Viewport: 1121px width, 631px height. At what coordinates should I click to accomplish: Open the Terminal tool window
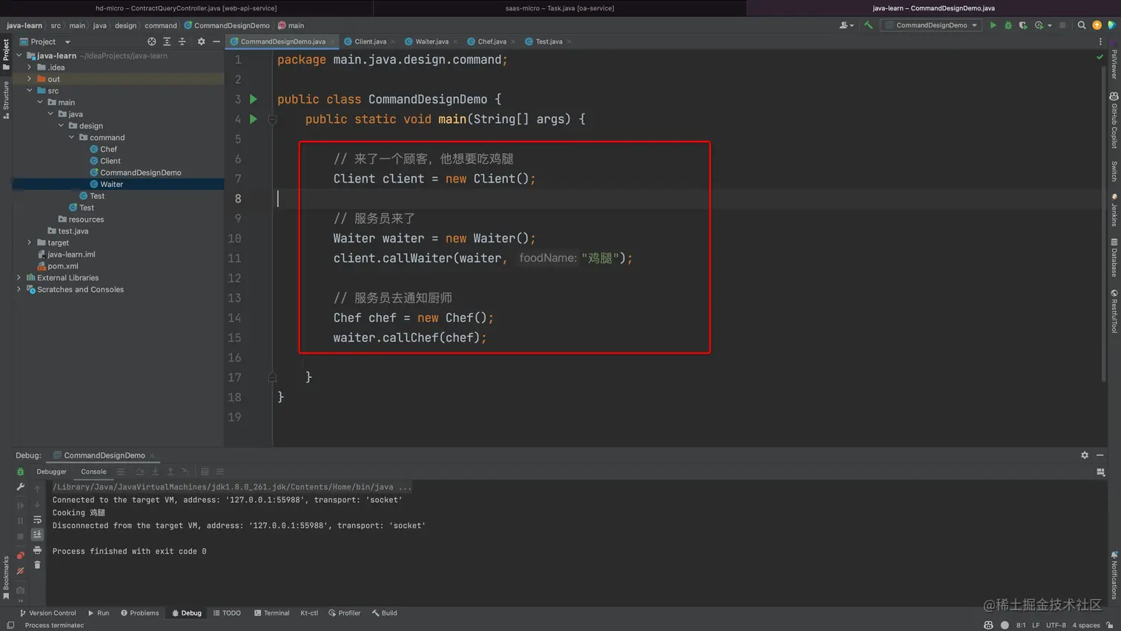271,613
